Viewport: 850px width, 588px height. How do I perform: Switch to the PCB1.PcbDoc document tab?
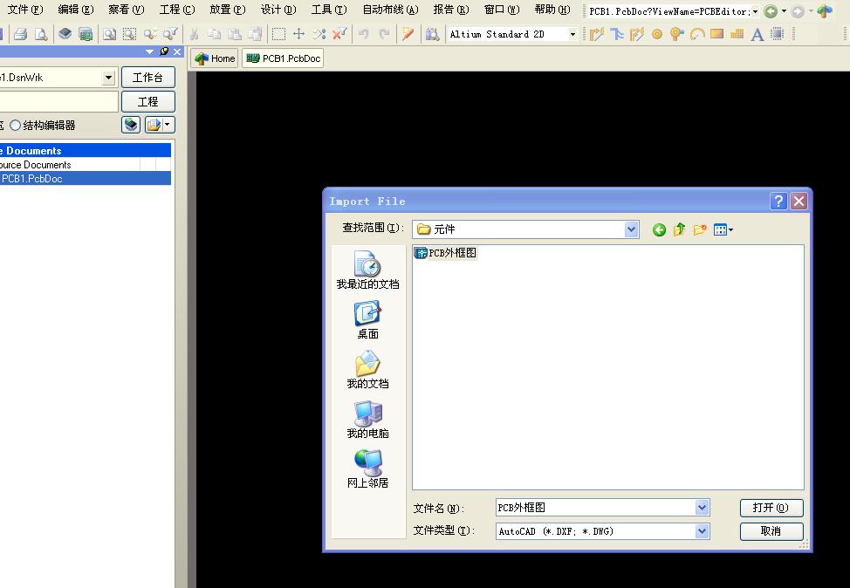tap(283, 58)
